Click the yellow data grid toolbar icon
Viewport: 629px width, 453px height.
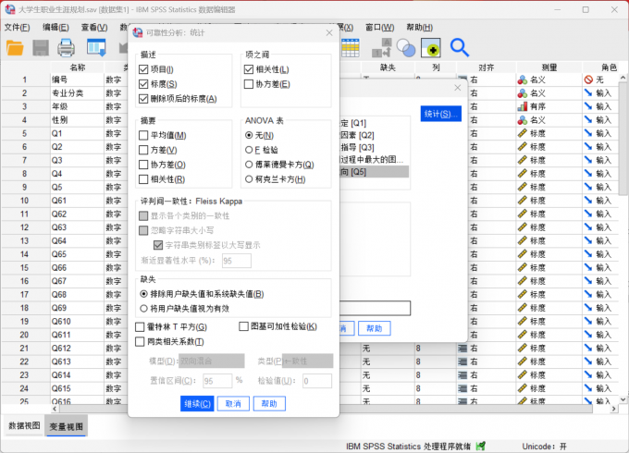(x=351, y=48)
